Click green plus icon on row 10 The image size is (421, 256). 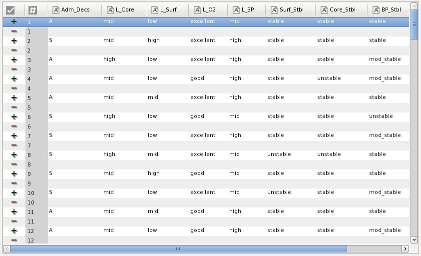click(14, 193)
